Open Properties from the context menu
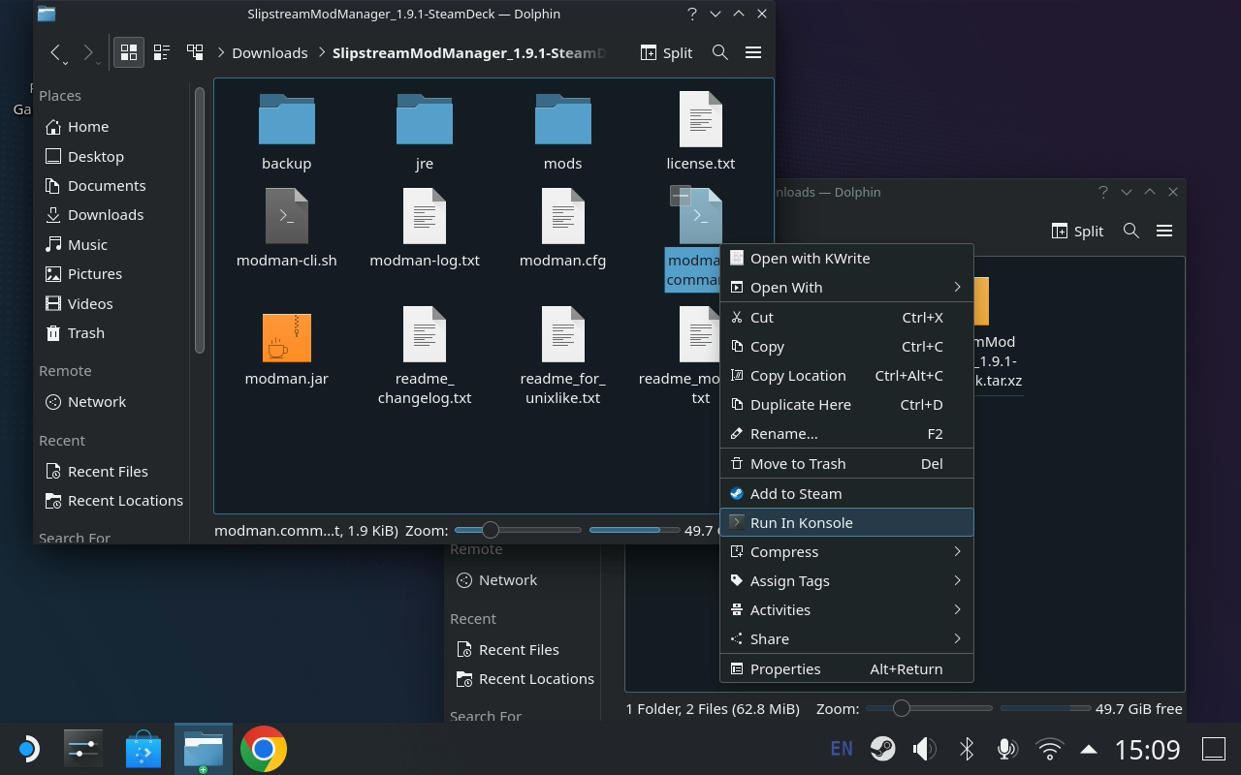The width and height of the screenshot is (1241, 775). pos(846,668)
